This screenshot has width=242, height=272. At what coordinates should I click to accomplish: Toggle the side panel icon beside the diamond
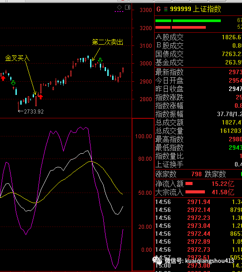tap(128, 7)
